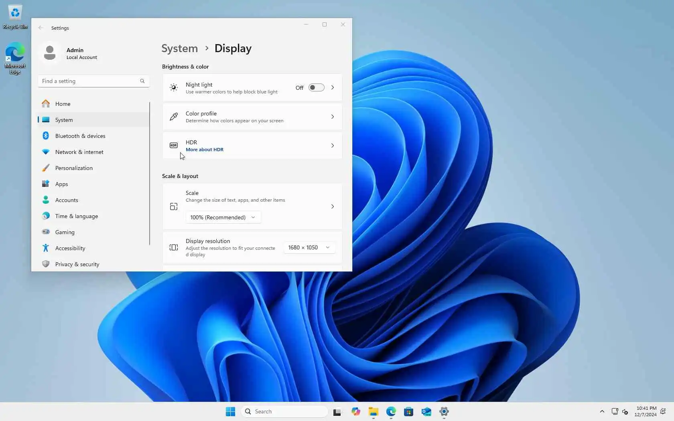This screenshot has height=421, width=674.
Task: Click the Night light sun icon
Action: pyautogui.click(x=174, y=87)
